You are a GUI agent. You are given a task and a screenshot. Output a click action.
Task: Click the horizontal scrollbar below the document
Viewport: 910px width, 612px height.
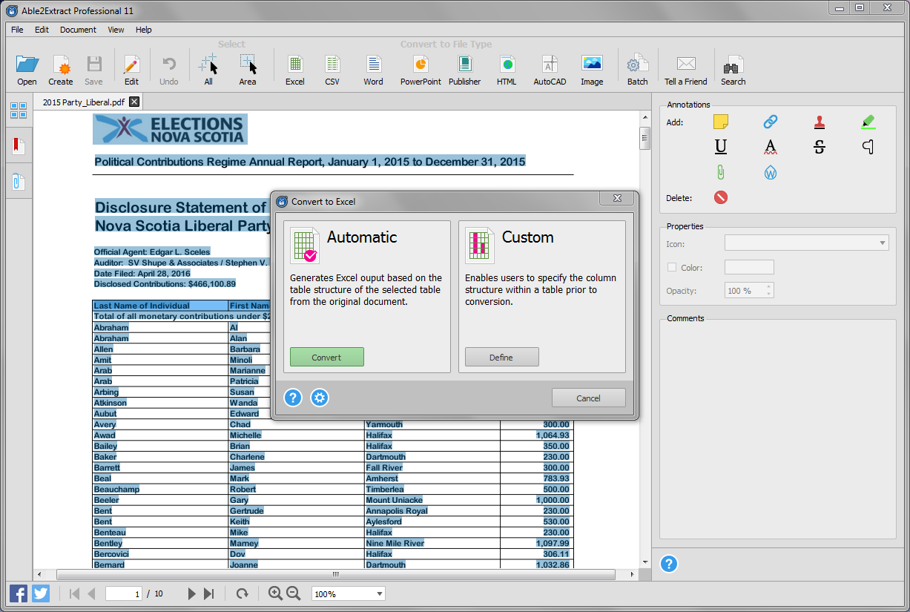point(336,574)
